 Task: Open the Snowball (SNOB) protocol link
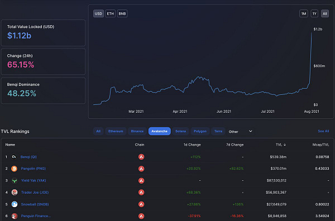pos(35,204)
